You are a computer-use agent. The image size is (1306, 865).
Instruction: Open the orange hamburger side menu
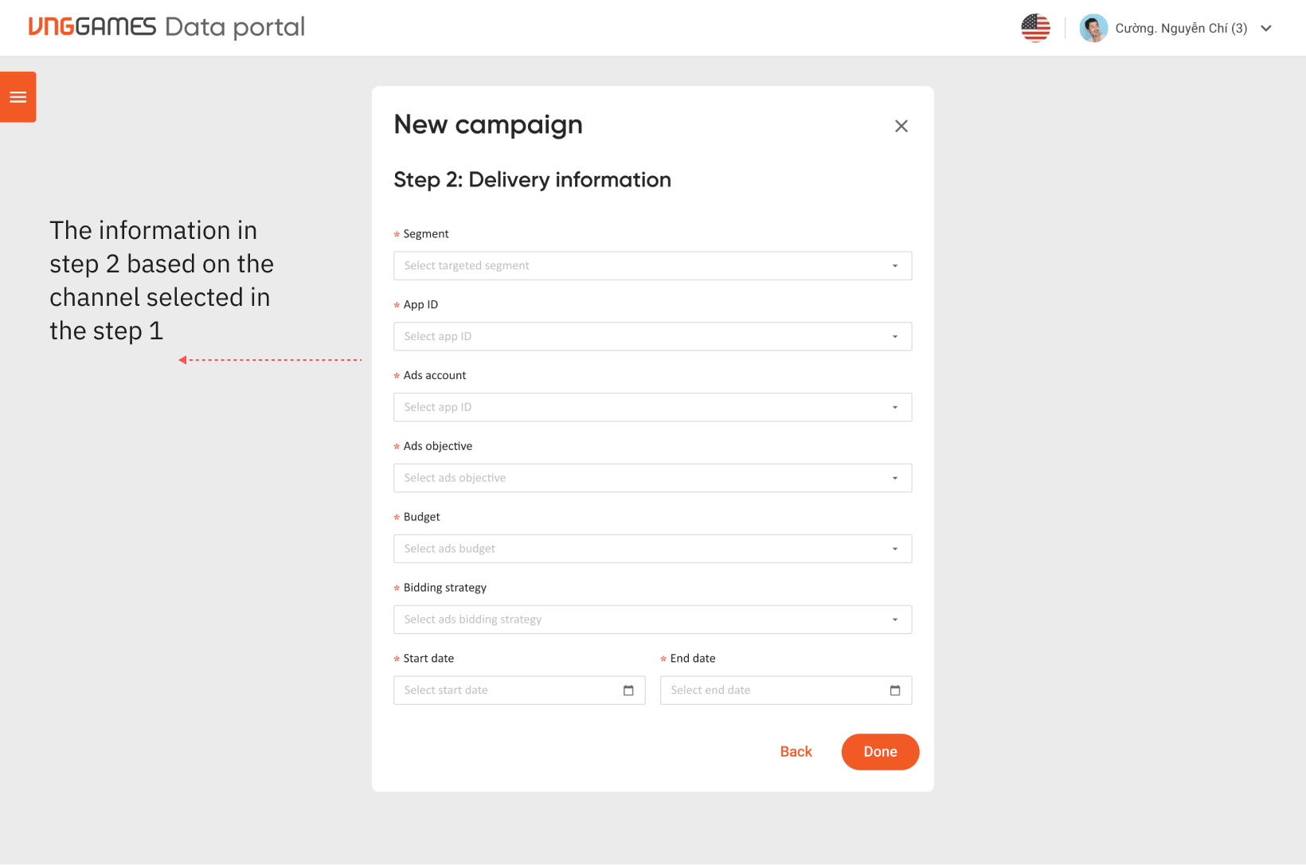(x=18, y=97)
